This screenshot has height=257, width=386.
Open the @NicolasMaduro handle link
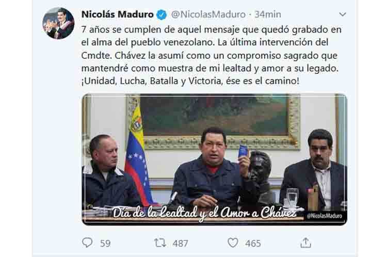(x=208, y=14)
